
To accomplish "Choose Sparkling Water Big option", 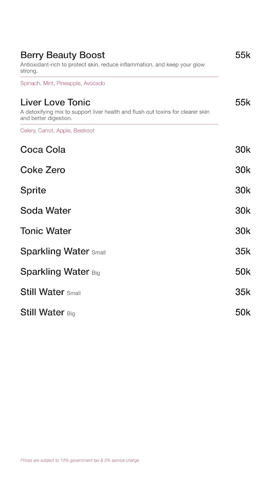I will point(60,272).
